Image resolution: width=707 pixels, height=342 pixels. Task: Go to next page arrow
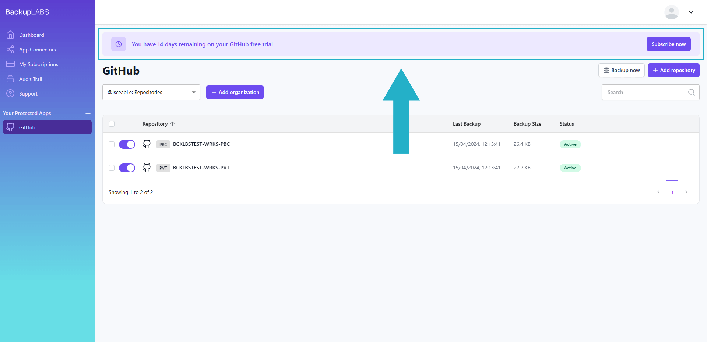click(x=686, y=192)
